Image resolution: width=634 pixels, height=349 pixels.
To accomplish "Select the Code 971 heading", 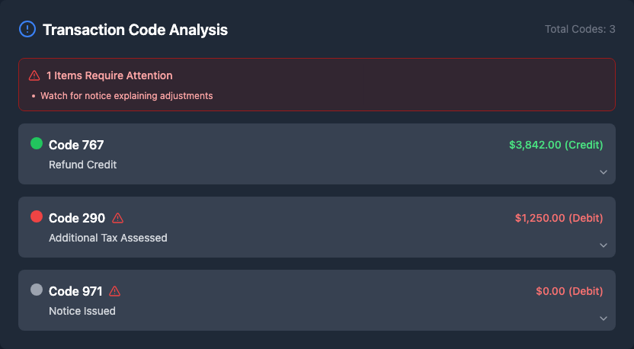I will [75, 291].
